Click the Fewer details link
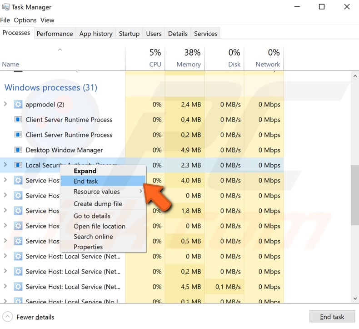The height and width of the screenshot is (329, 359). (35, 317)
